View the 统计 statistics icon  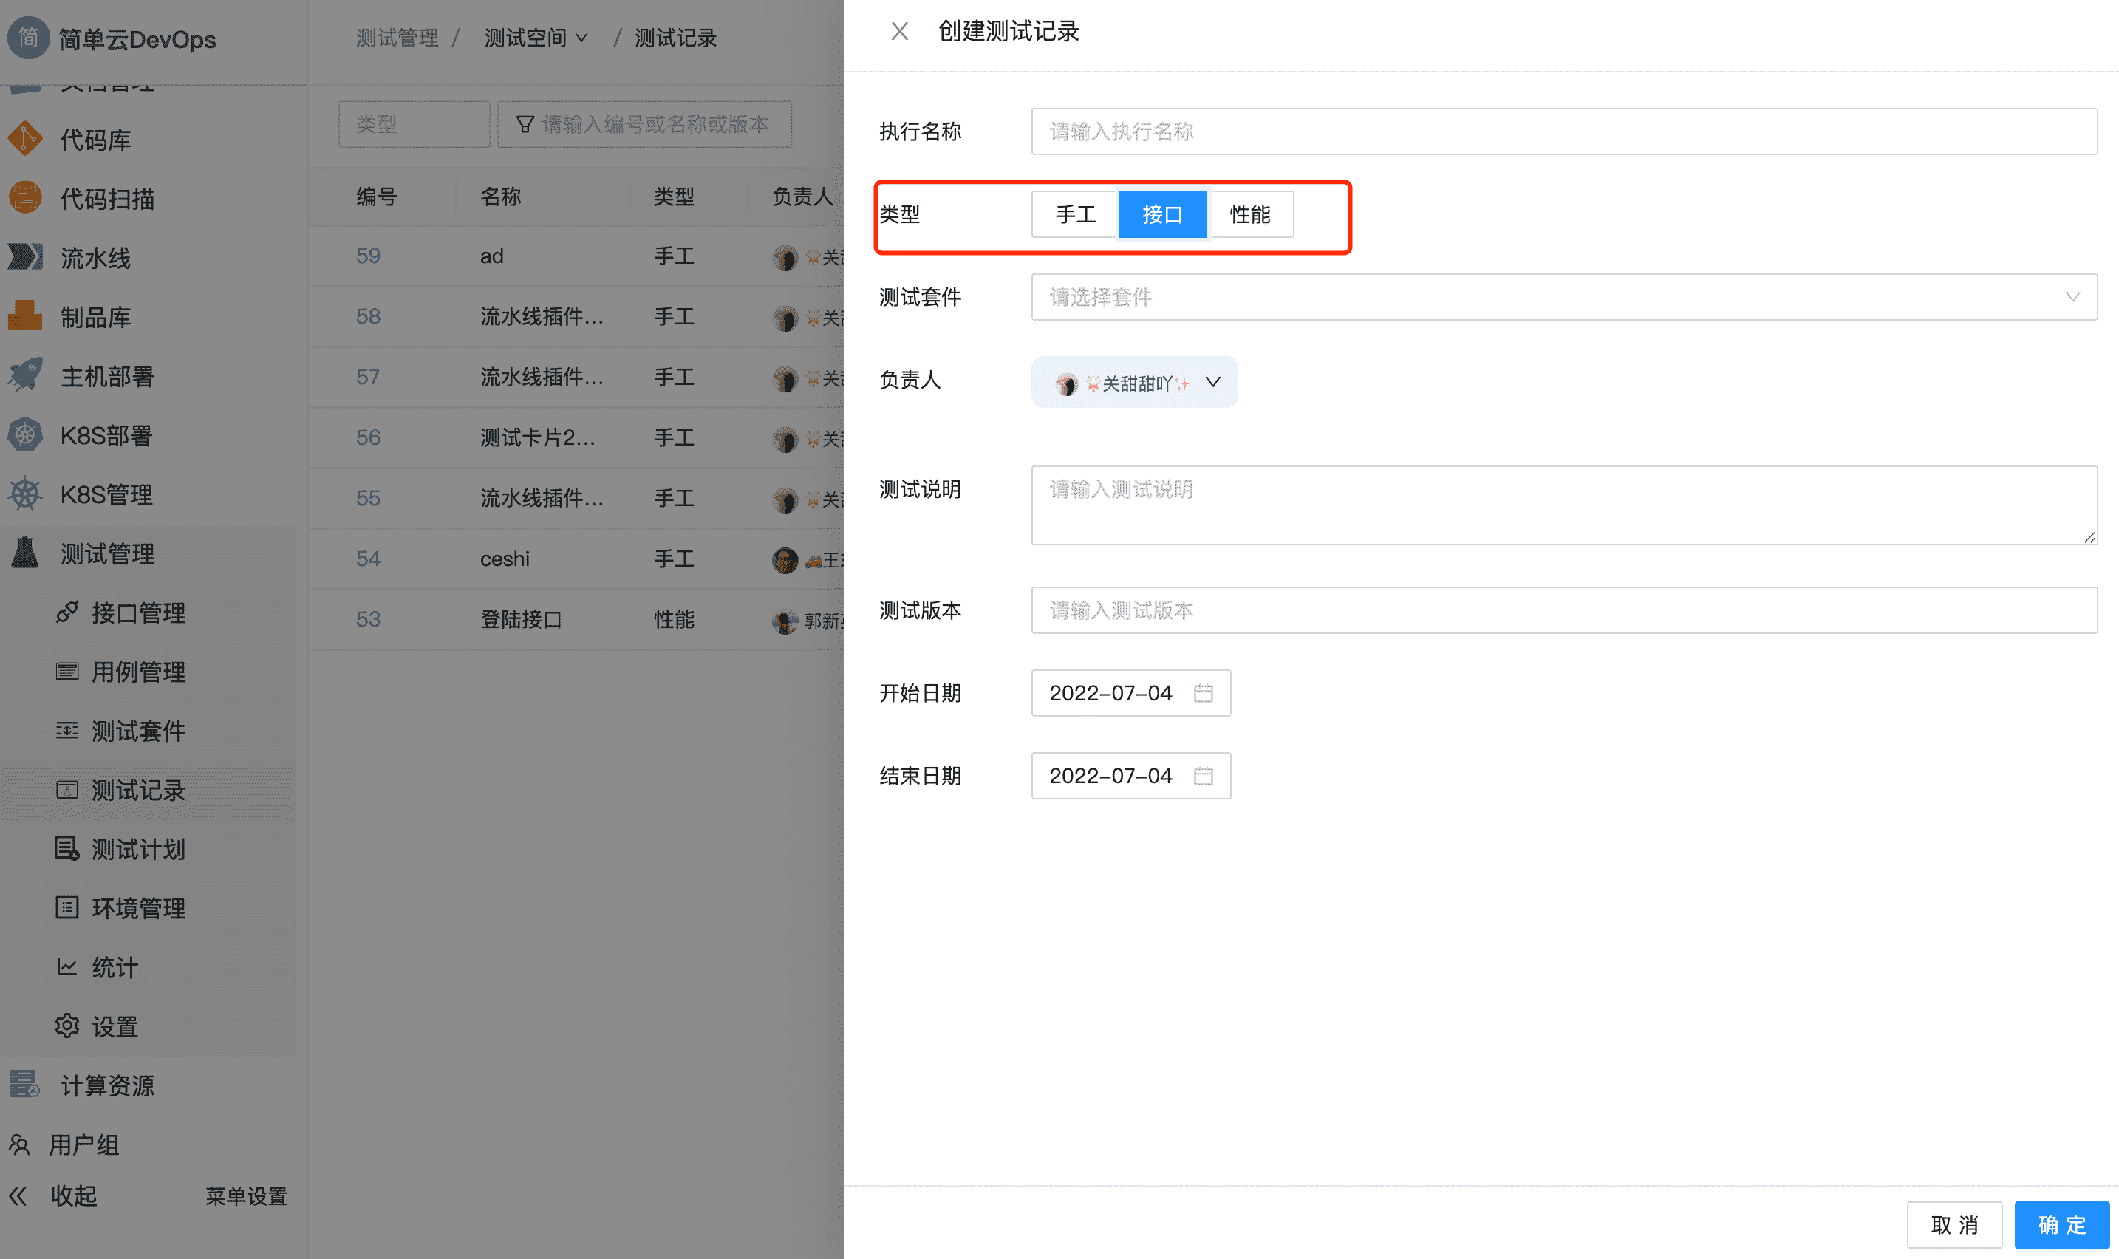(x=66, y=967)
